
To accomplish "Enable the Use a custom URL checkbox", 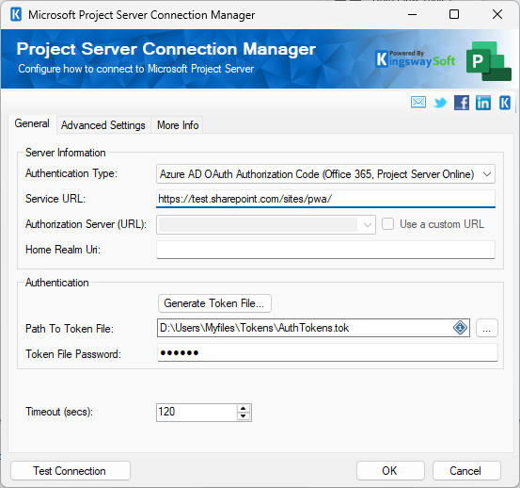I will click(x=387, y=224).
